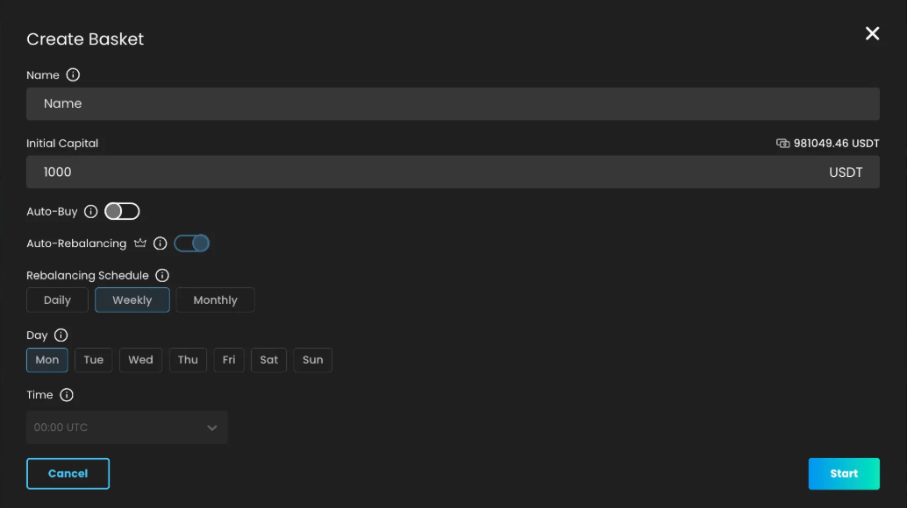Click the Start button
The height and width of the screenshot is (508, 907).
[x=844, y=473]
